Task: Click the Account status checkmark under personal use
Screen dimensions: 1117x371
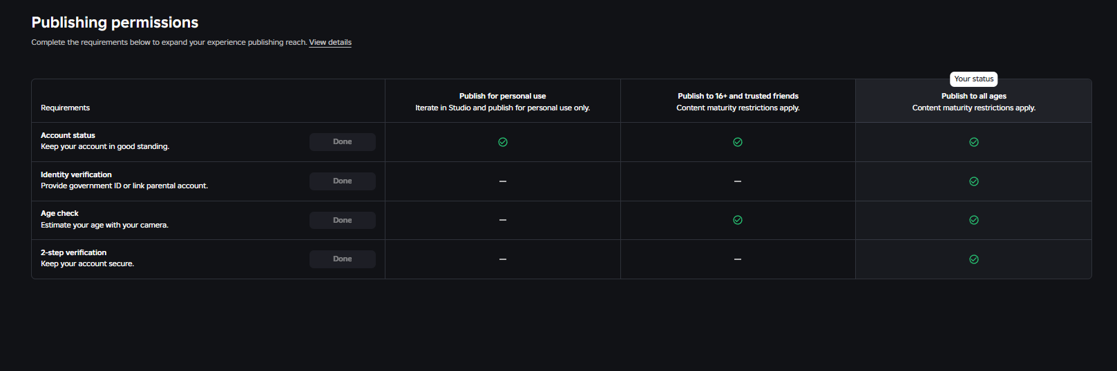Action: click(503, 142)
